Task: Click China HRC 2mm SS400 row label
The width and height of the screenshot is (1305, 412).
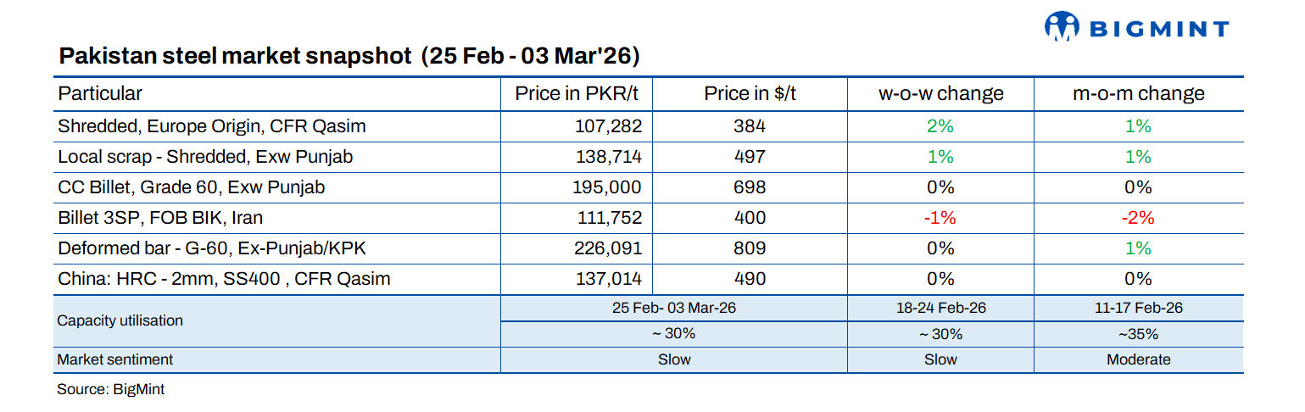Action: click(224, 279)
